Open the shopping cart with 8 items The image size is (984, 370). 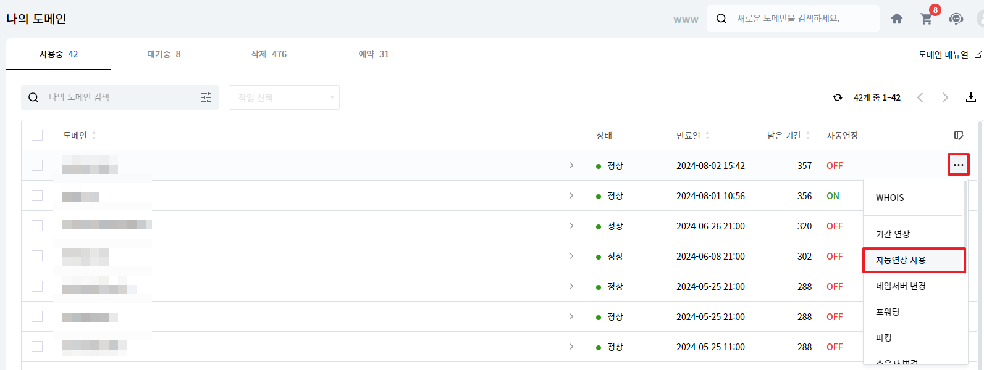click(x=927, y=19)
